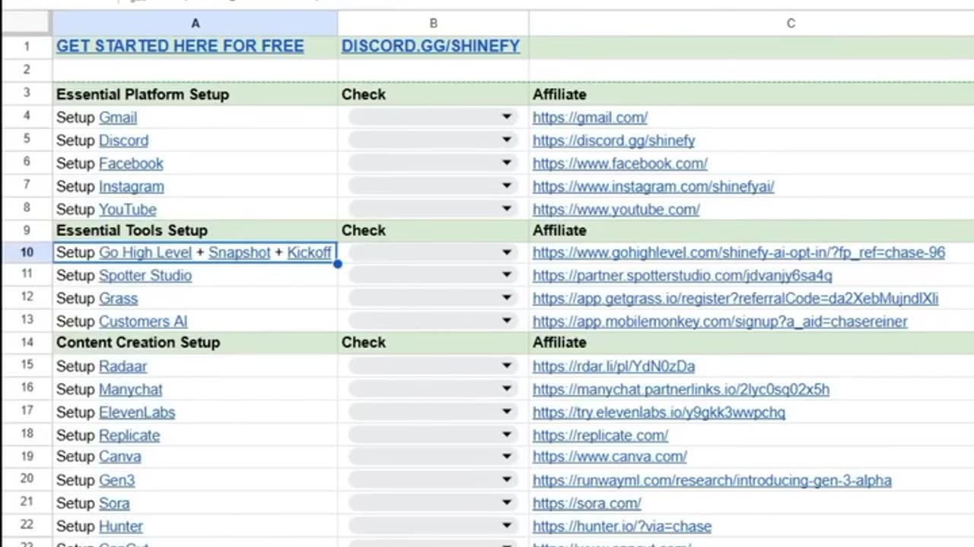974x547 pixels.
Task: Open the Hunter link in column A
Action: coord(120,526)
